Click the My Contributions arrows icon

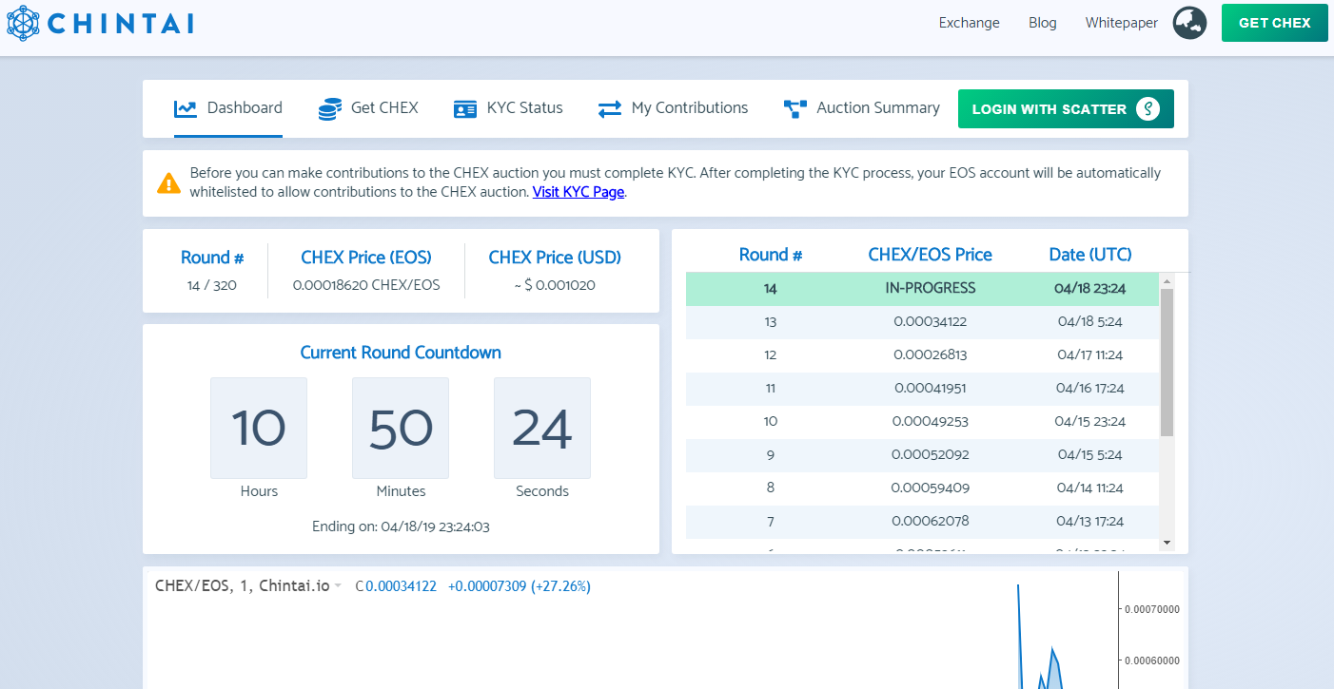click(609, 108)
